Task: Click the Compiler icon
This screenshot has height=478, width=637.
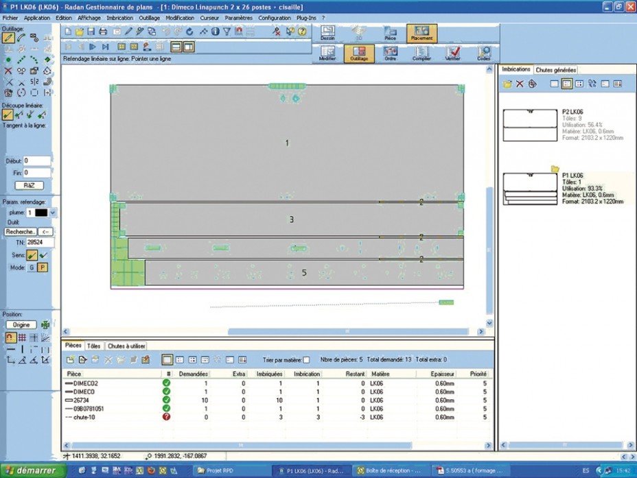Action: point(421,53)
